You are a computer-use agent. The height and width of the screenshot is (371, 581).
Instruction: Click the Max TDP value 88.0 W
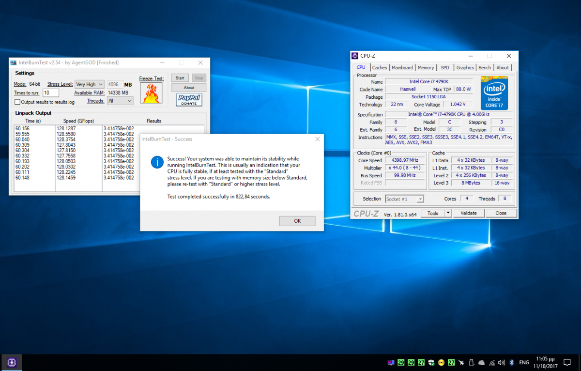point(463,89)
